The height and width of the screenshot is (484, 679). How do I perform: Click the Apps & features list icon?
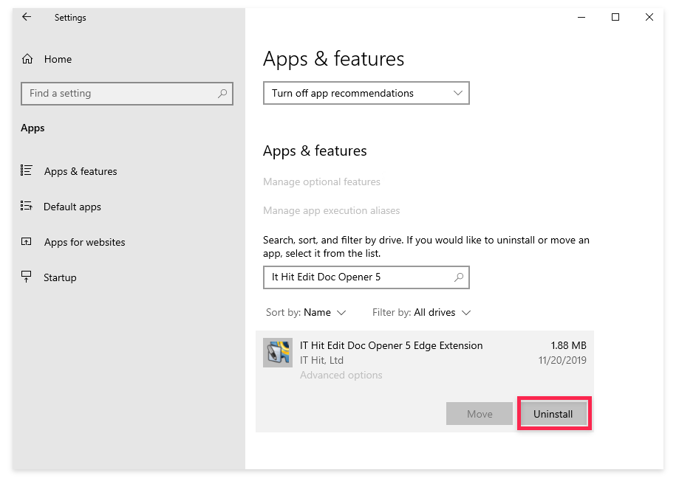click(27, 170)
